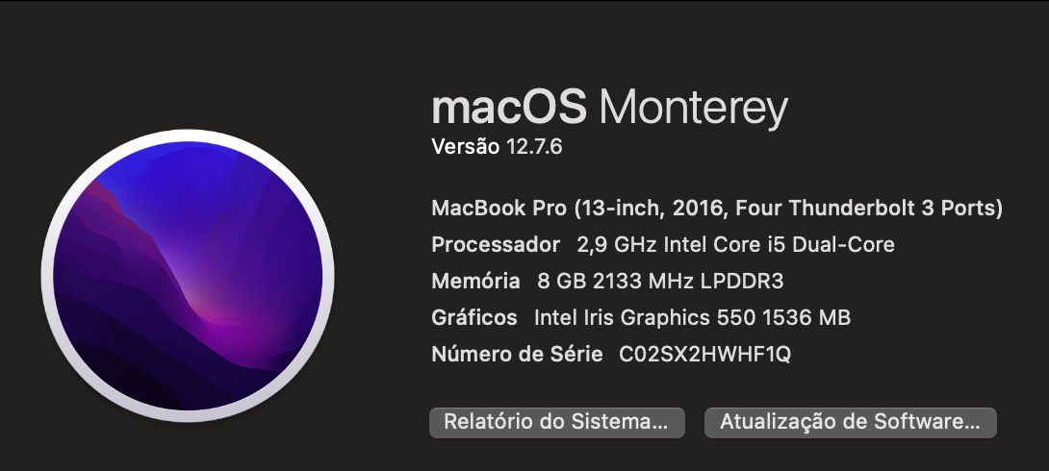This screenshot has width=1049, height=471.
Task: Click the 12.7.6 version number
Action: click(534, 146)
